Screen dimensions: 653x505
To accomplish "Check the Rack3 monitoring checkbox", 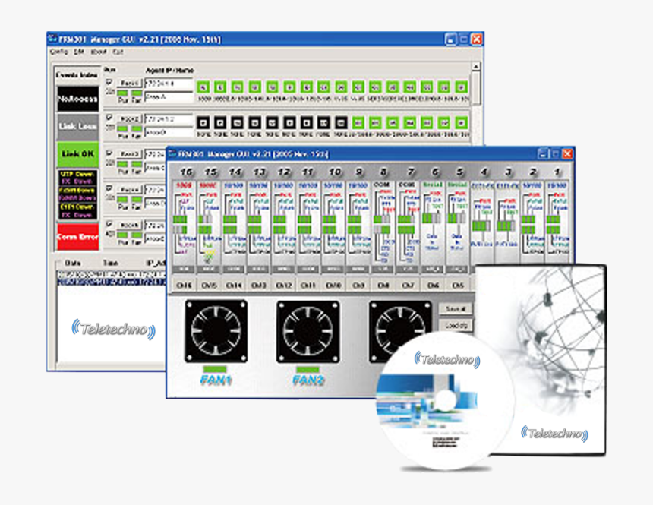I will [x=108, y=153].
